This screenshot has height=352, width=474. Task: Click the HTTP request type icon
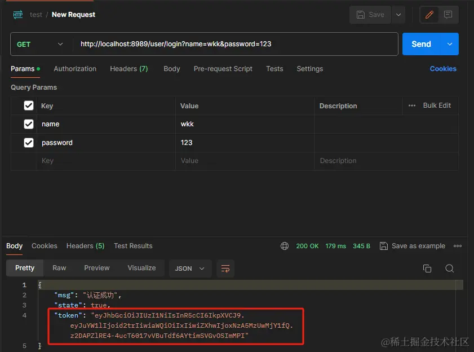(18, 15)
